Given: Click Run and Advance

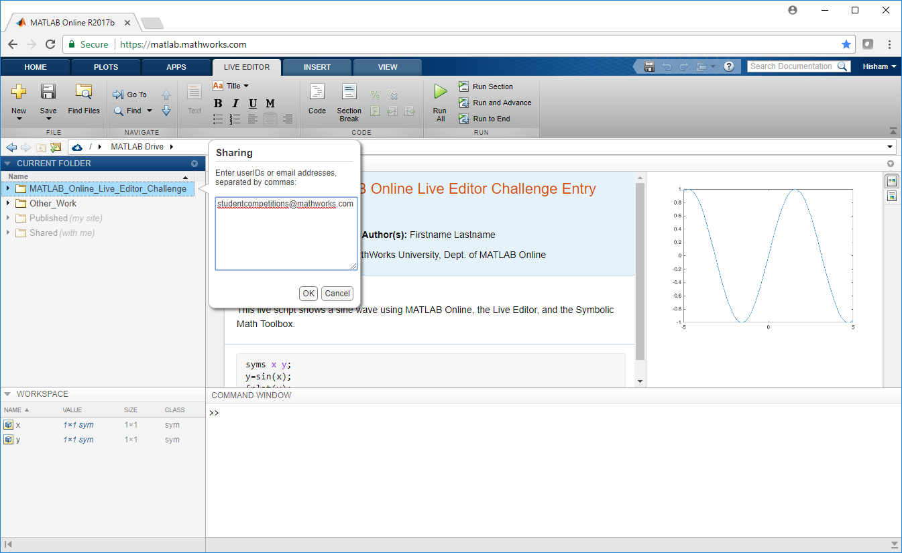Looking at the screenshot, I should click(495, 103).
